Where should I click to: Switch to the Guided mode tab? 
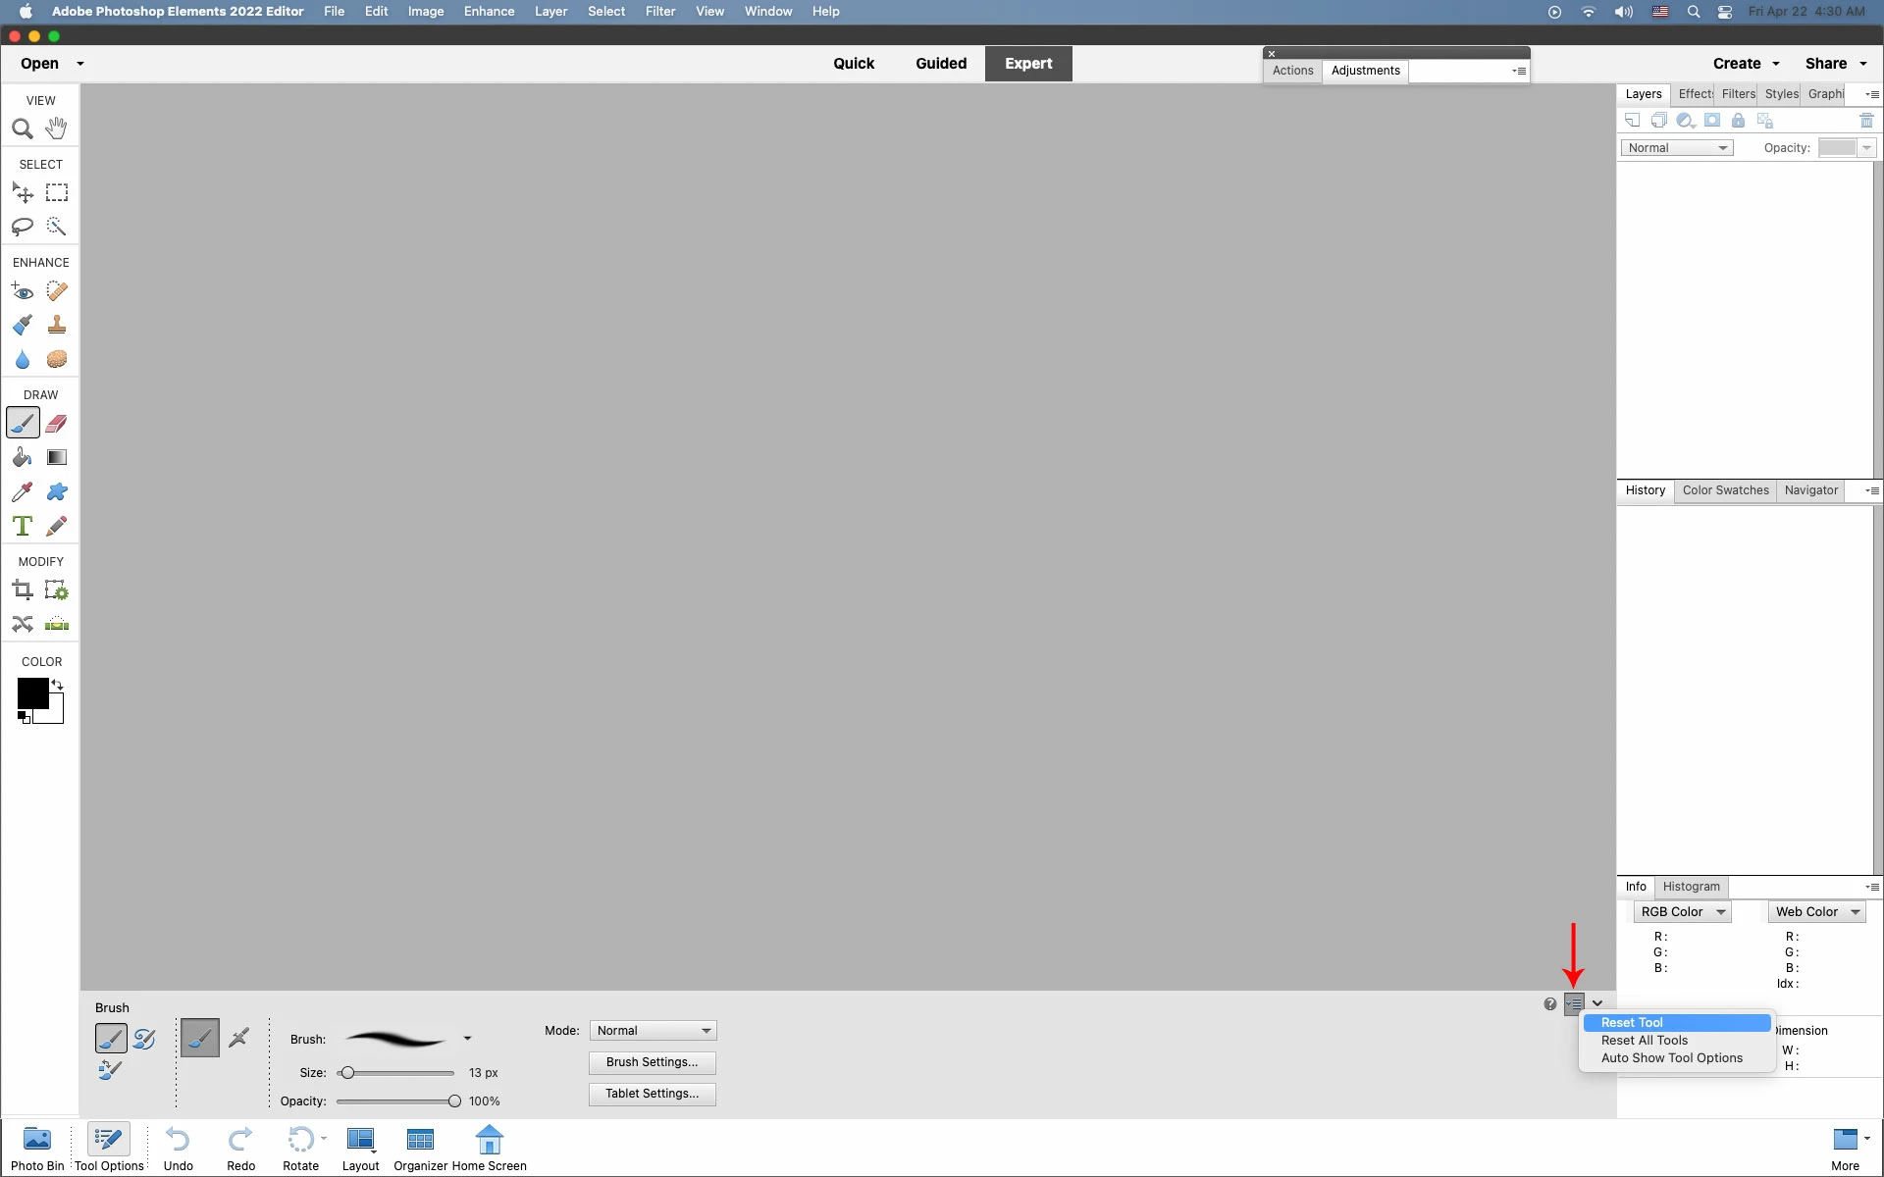tap(940, 64)
